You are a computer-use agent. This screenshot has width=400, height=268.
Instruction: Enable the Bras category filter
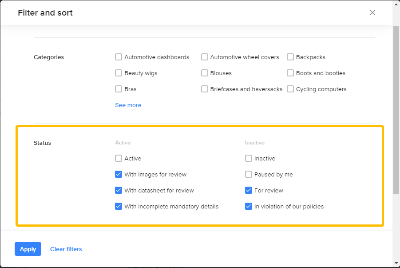point(119,89)
